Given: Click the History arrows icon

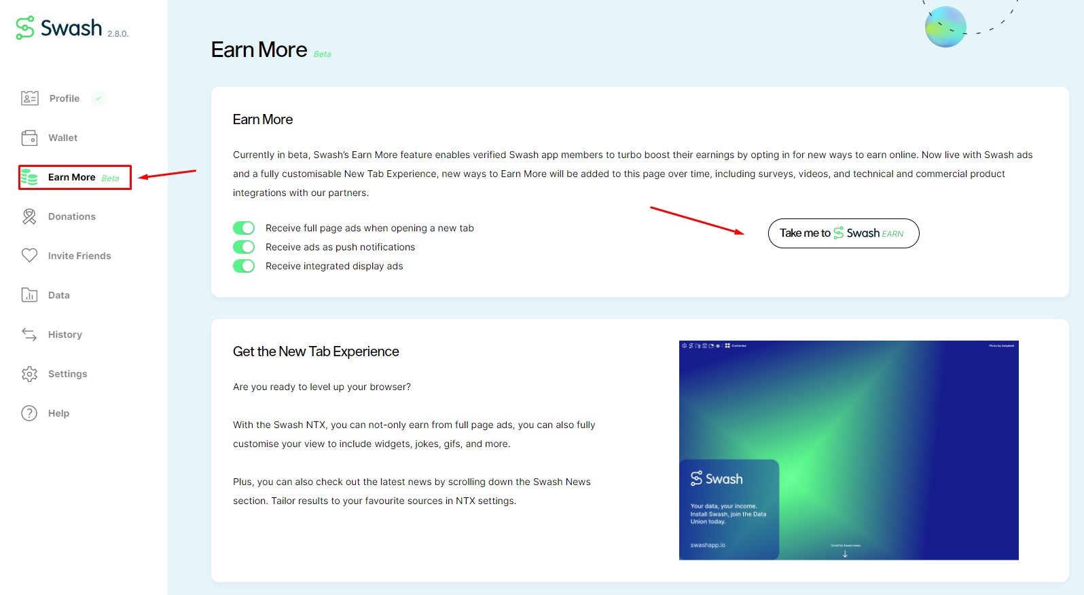Looking at the screenshot, I should click(x=29, y=334).
